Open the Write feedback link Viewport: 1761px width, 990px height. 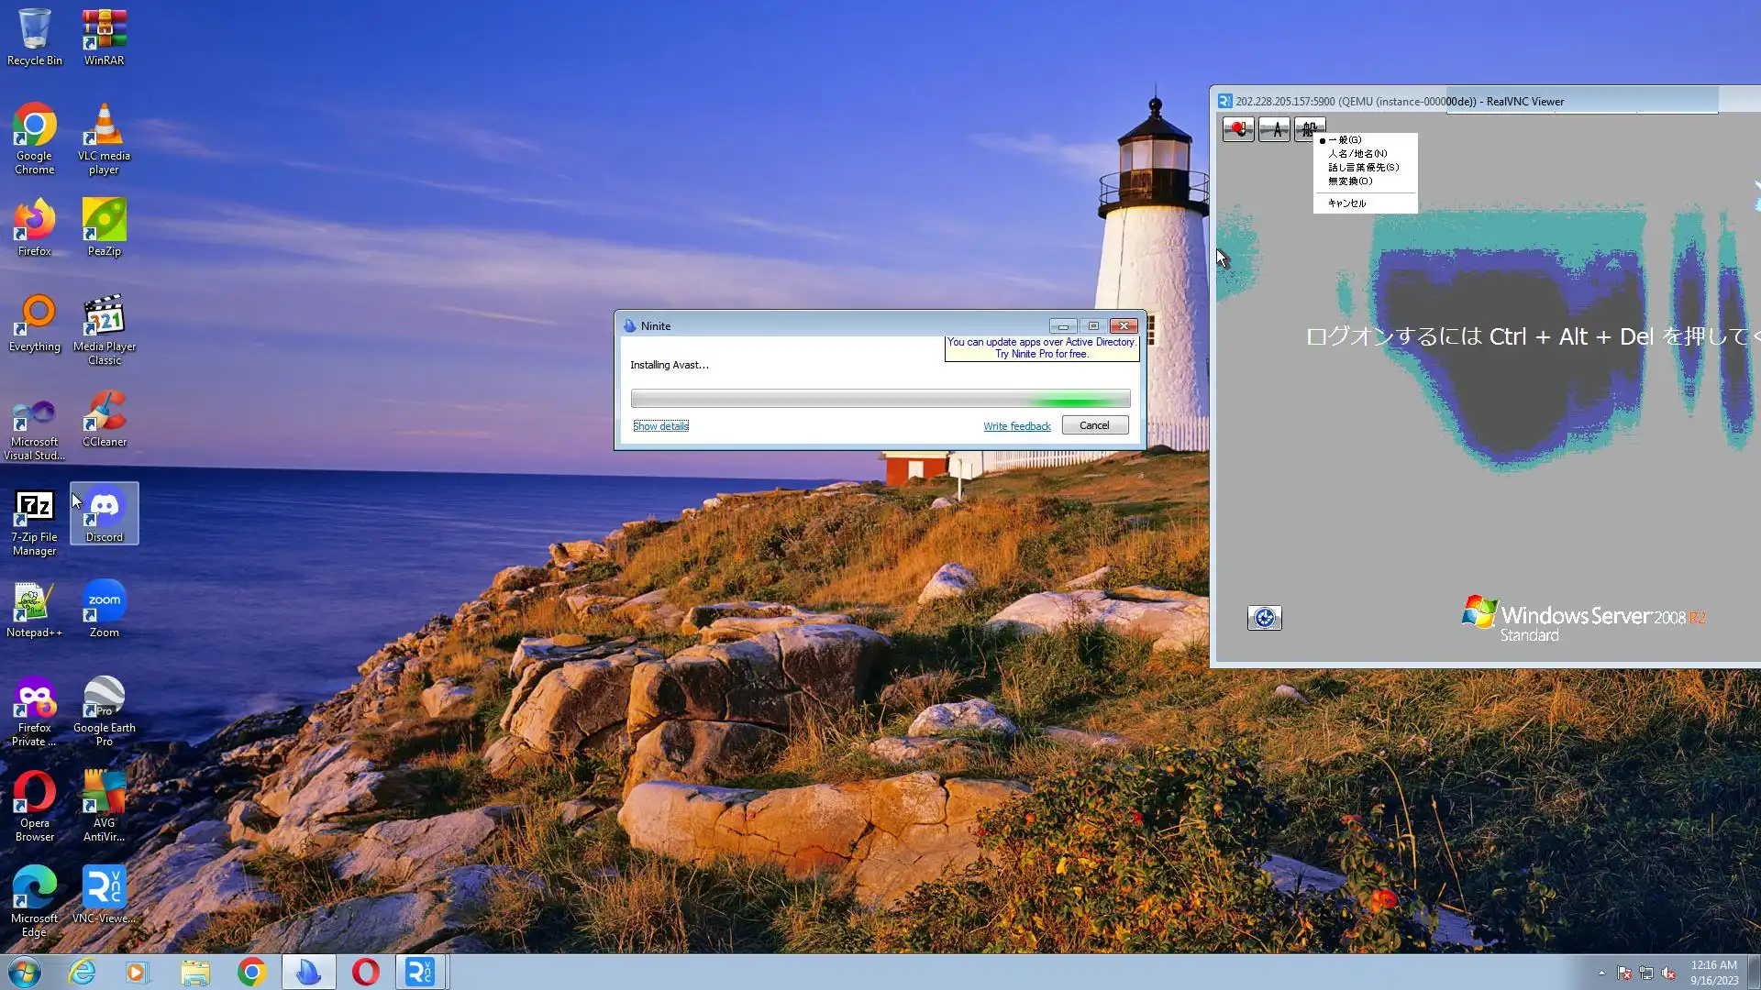pyautogui.click(x=1016, y=426)
